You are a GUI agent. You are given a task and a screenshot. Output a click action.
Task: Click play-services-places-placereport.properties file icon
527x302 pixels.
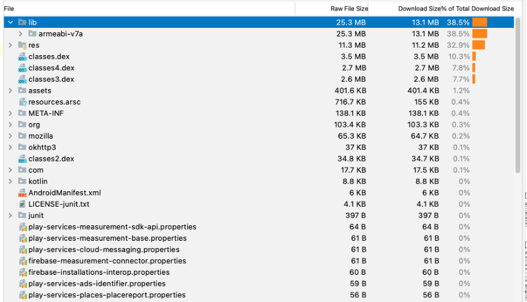(22, 295)
